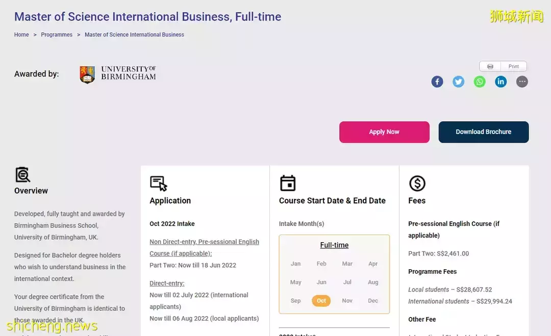Viewport: 551px width, 336px height.
Task: Share page on LinkedIn icon
Action: [x=501, y=82]
